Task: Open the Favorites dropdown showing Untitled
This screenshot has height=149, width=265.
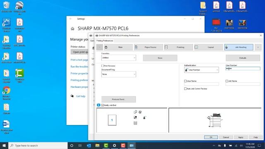Action: (119, 58)
